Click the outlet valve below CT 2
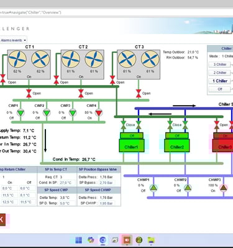 [x=81, y=93]
